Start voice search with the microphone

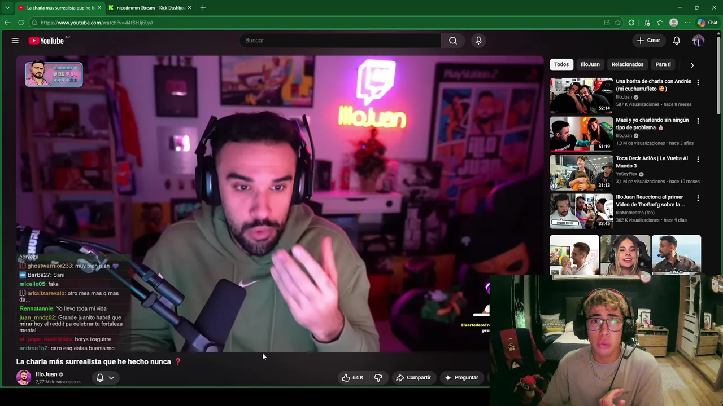coord(478,41)
